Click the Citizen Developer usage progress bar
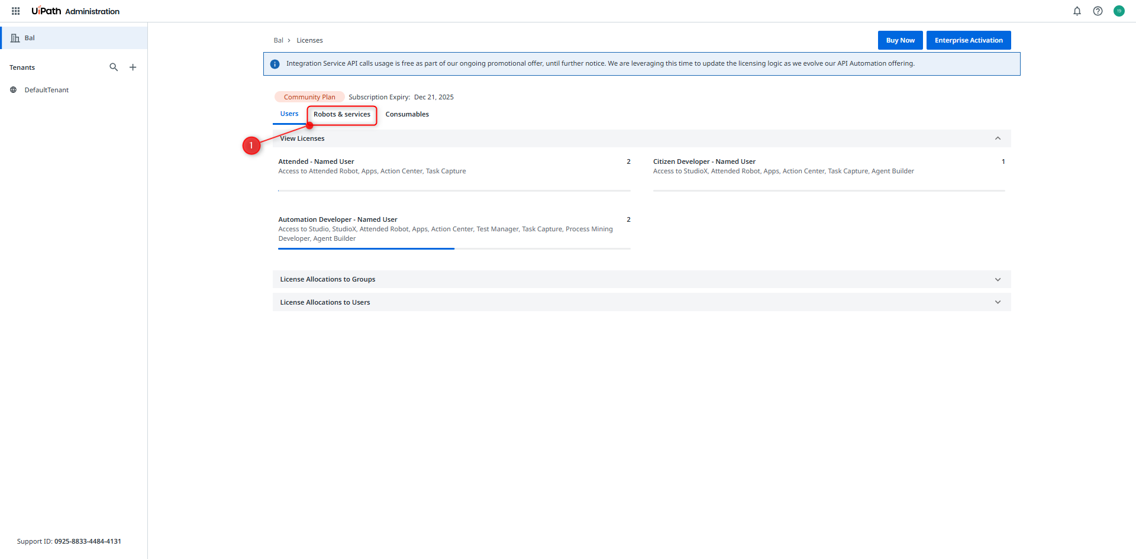This screenshot has height=559, width=1136. pyautogui.click(x=829, y=190)
